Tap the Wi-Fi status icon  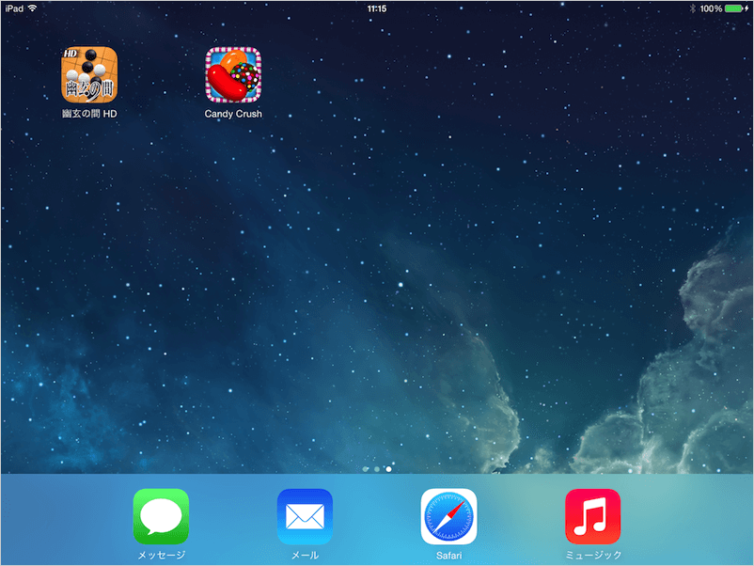pos(32,8)
